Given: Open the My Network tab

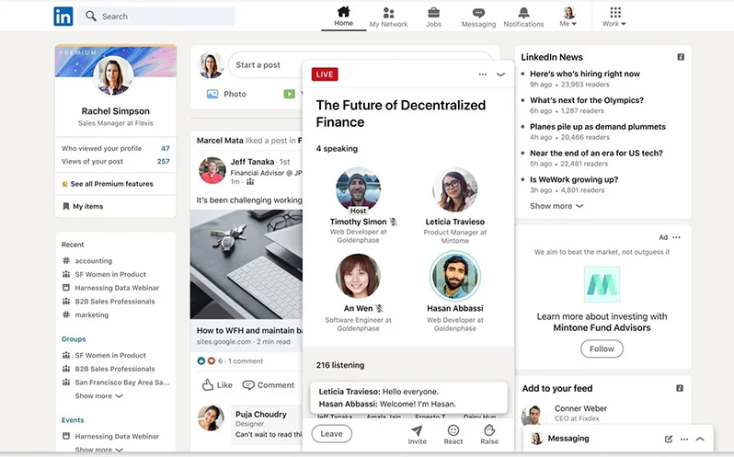Looking at the screenshot, I should [x=388, y=17].
